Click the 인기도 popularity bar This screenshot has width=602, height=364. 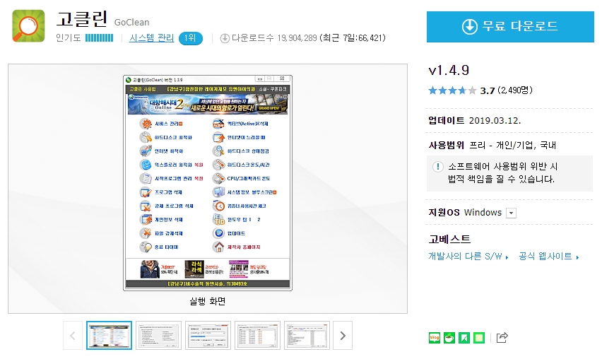(x=100, y=38)
